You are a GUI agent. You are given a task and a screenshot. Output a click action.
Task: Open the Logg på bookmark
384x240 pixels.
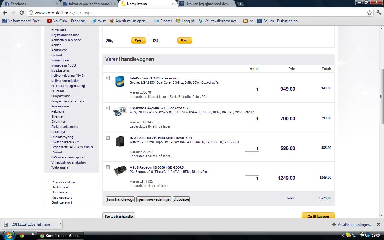185,21
